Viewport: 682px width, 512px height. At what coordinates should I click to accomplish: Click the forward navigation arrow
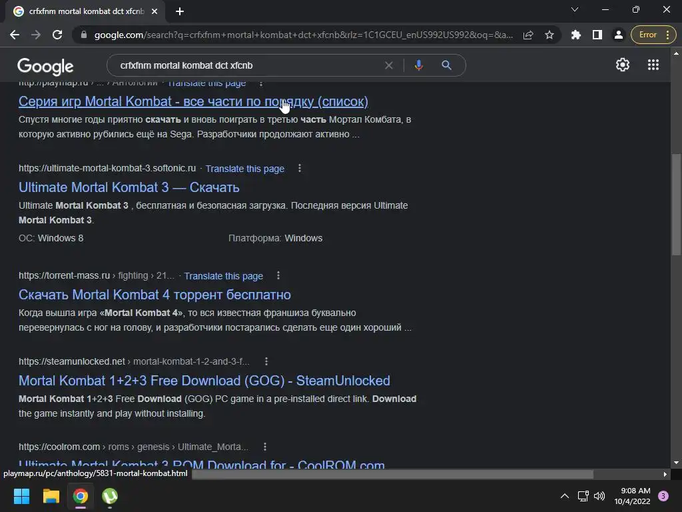click(x=36, y=35)
